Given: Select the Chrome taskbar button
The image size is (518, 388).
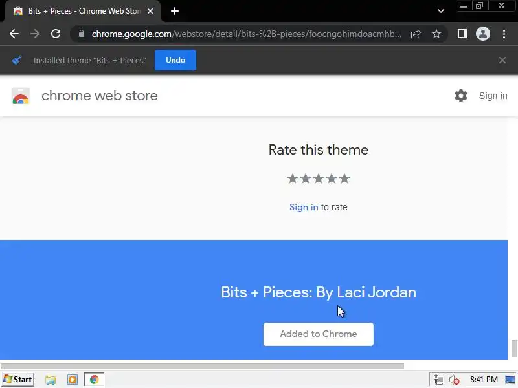Looking at the screenshot, I should (94, 380).
